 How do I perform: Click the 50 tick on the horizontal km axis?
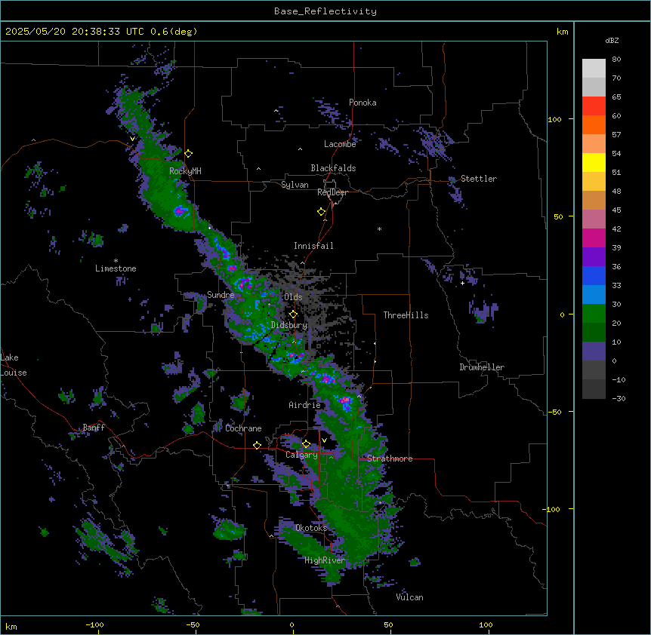(x=388, y=624)
